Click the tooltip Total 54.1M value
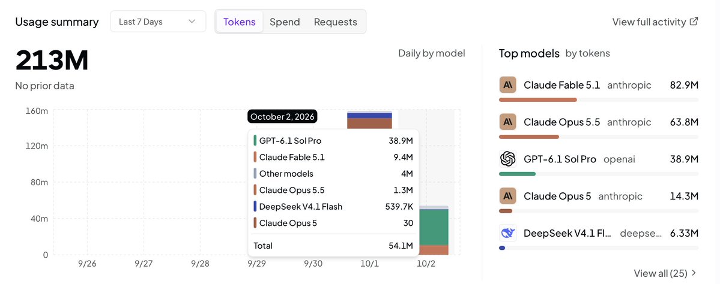Screen dimensions: 720x284 point(401,246)
